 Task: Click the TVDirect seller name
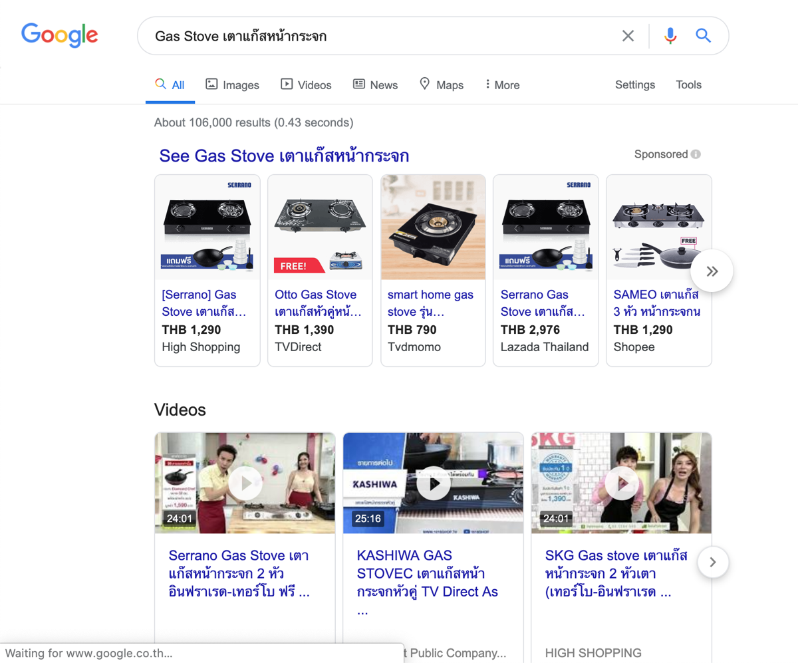pos(298,347)
